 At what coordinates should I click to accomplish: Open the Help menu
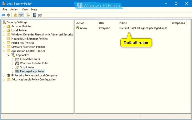(34, 9)
